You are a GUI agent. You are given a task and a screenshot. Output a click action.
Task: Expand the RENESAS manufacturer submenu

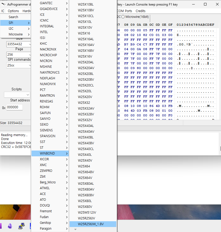(50, 101)
